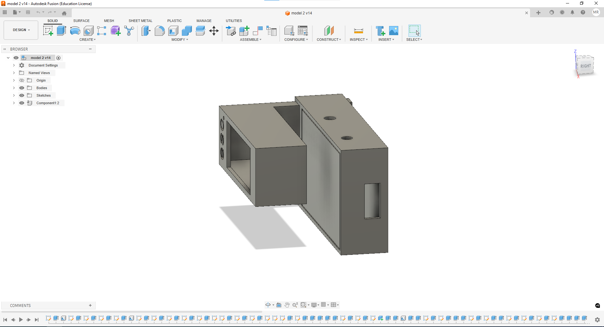The image size is (604, 327).
Task: Click the Joint tool in Assemble
Action: (258, 31)
